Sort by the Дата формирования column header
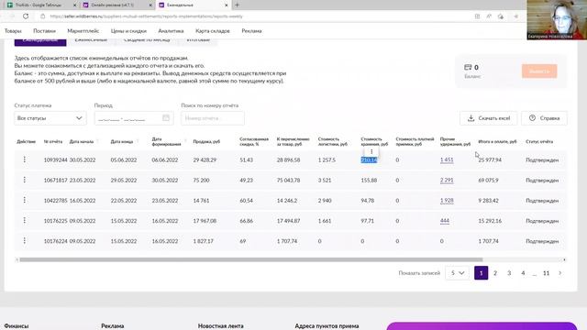This screenshot has width=587, height=330. [x=167, y=141]
